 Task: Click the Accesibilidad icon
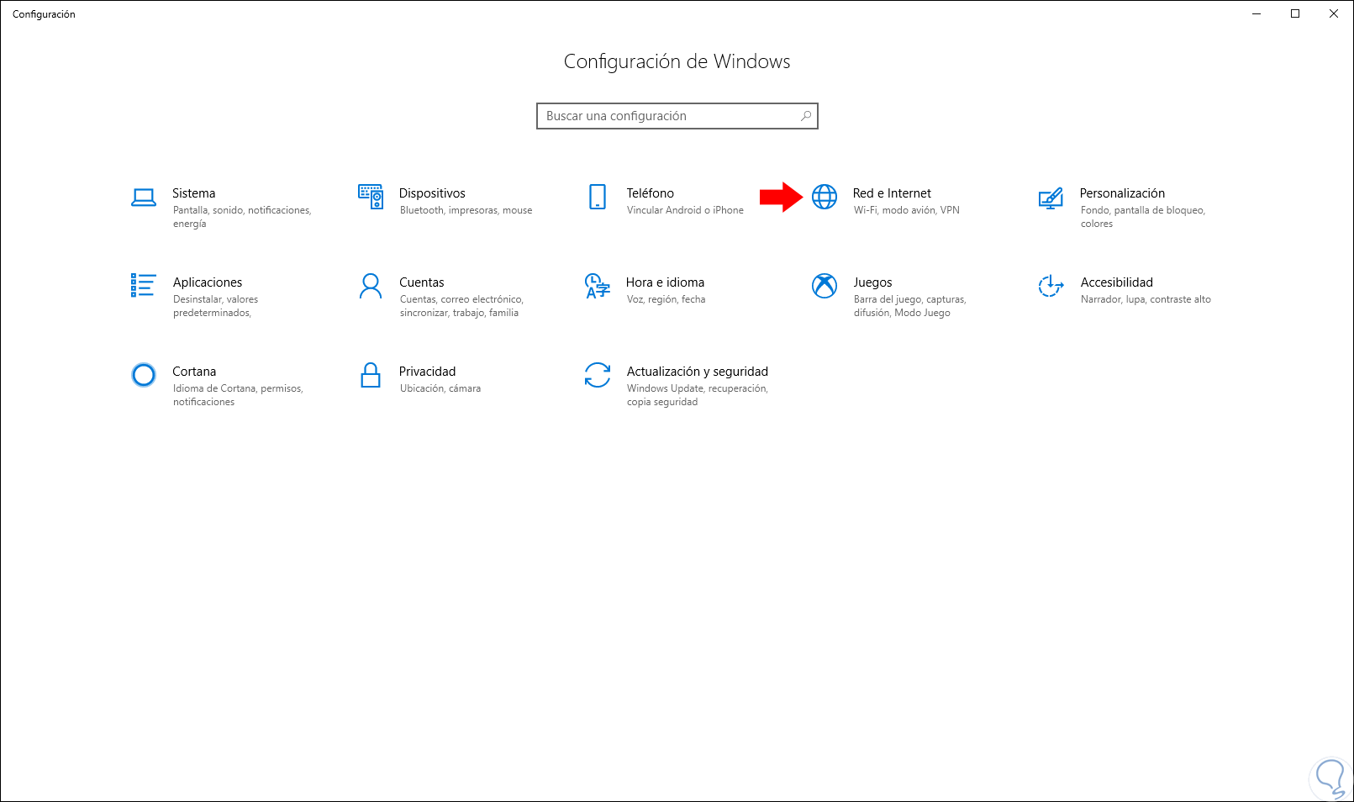tap(1051, 286)
